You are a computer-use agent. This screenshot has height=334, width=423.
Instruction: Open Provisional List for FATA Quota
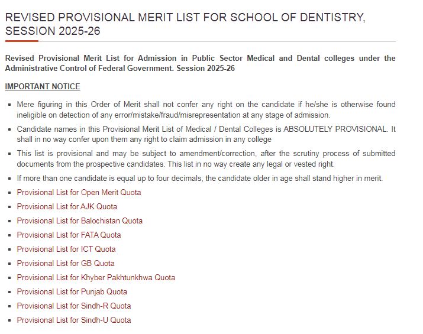point(69,235)
